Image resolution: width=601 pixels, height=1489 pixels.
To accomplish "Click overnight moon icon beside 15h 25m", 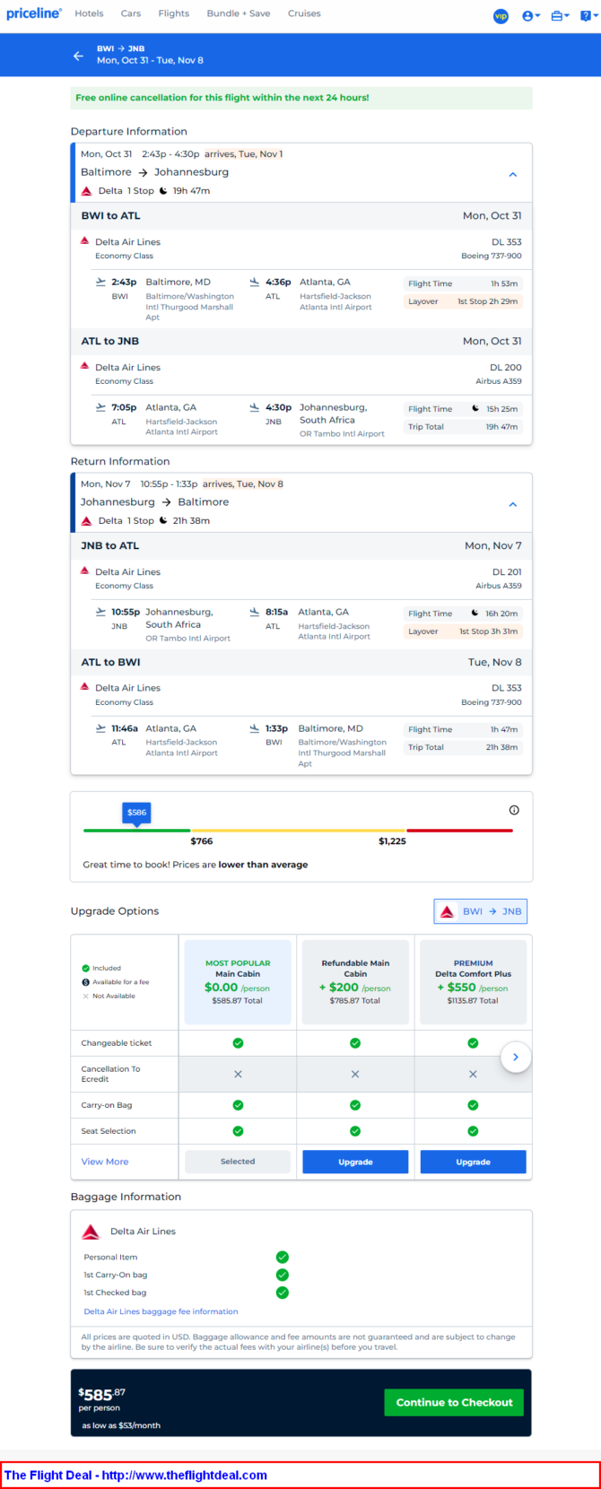I will (475, 408).
